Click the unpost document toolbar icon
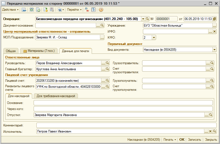 point(52,10)
